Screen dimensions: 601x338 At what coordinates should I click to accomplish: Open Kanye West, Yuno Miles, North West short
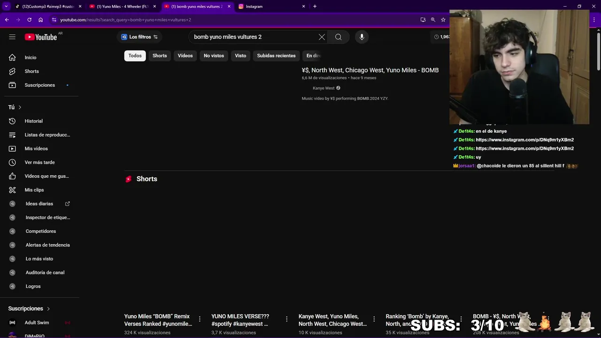point(332,320)
